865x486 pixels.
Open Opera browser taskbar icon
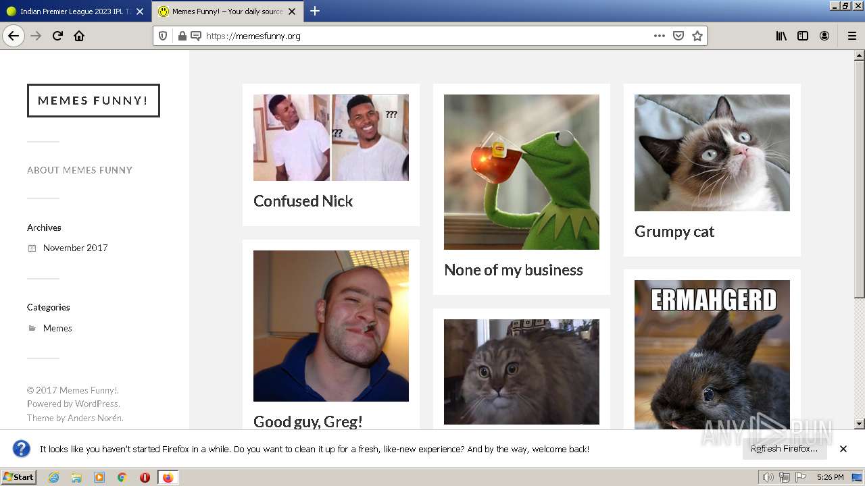pyautogui.click(x=145, y=477)
